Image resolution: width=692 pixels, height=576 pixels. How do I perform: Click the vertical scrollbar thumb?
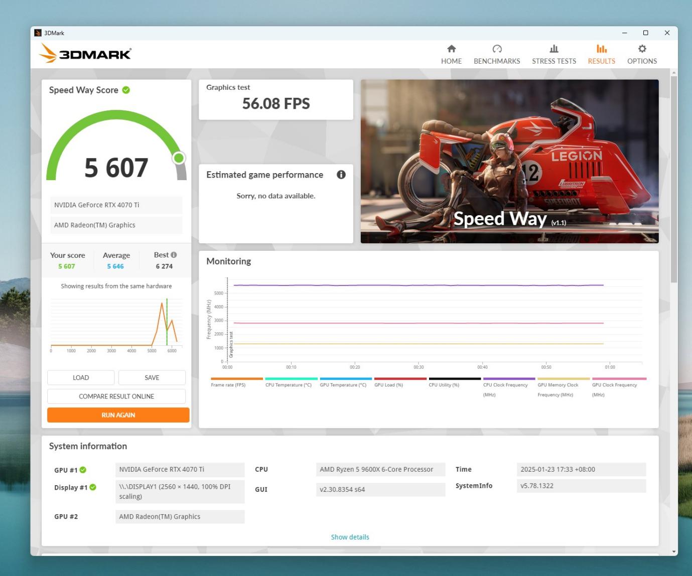pyautogui.click(x=674, y=178)
